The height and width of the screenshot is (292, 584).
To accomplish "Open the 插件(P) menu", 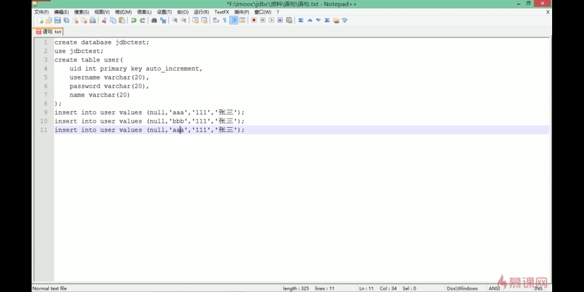I will coord(241,12).
